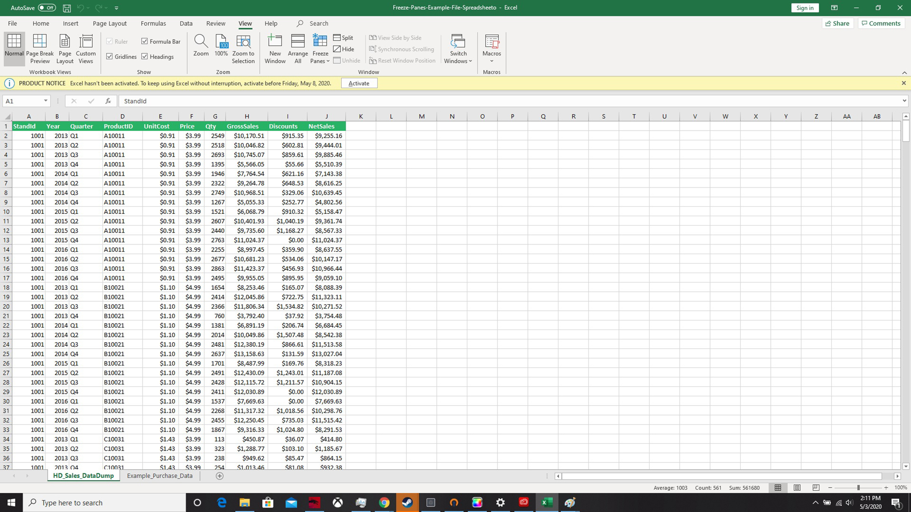911x512 pixels.
Task: Click the Activate button for Excel
Action: coord(360,83)
